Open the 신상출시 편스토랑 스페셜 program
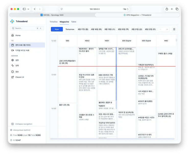Viewport: 189px width, 154px height. tap(87, 126)
